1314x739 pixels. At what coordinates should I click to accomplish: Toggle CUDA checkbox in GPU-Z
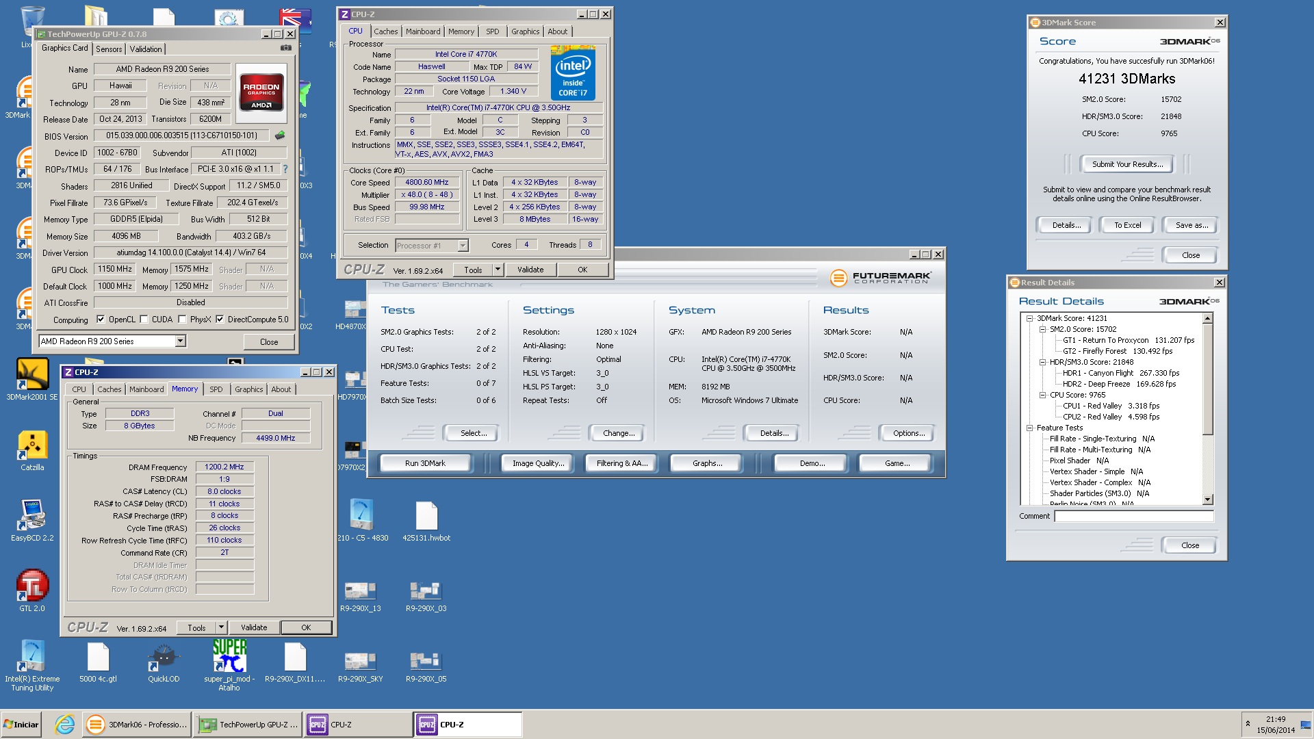pyautogui.click(x=144, y=319)
